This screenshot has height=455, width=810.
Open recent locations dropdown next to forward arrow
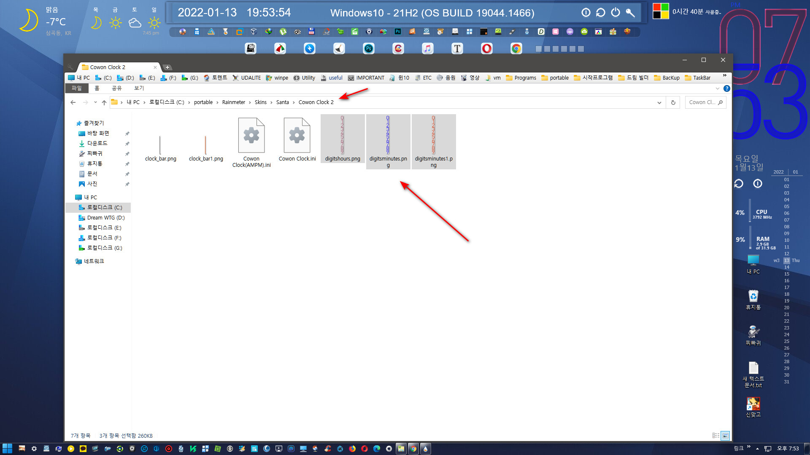(x=95, y=102)
